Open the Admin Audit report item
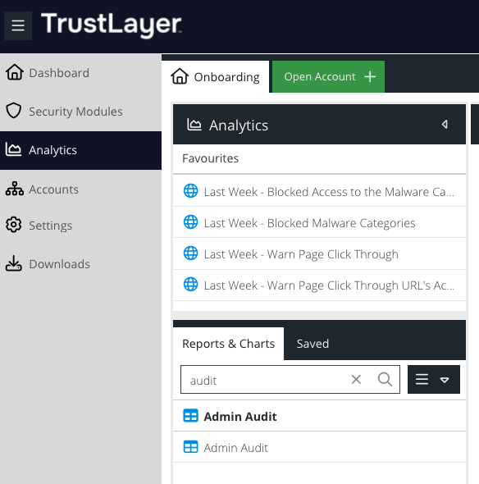The image size is (479, 484). [x=319, y=447]
